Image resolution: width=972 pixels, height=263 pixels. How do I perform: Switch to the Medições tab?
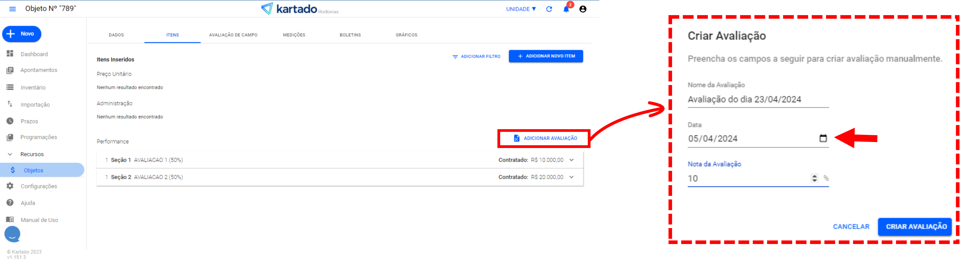point(294,35)
